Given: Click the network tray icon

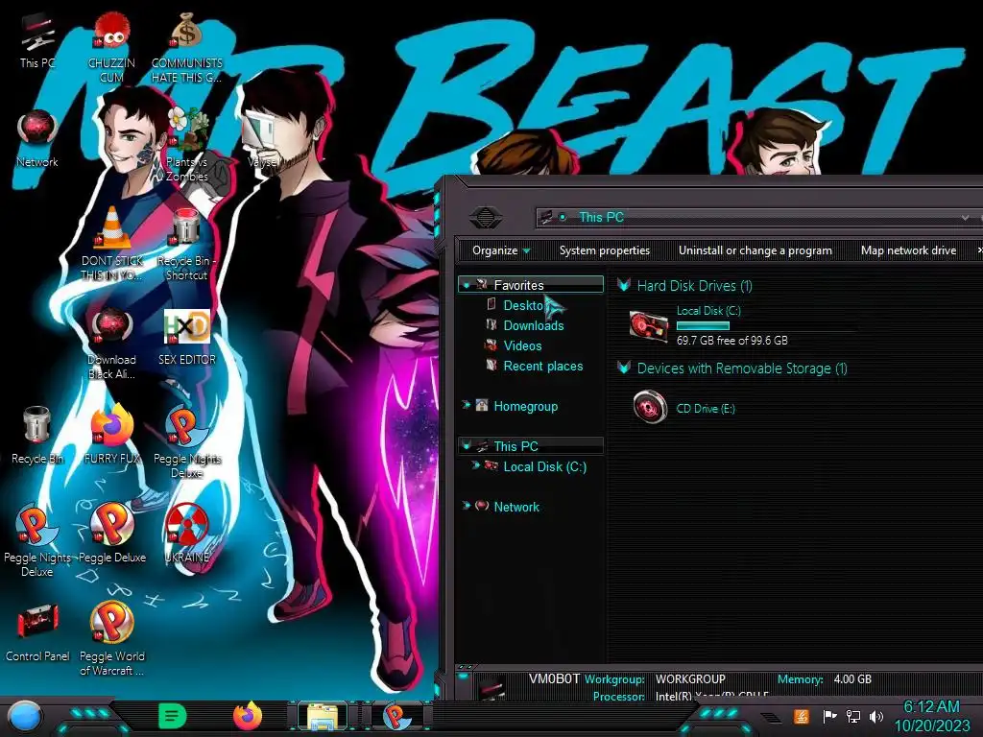Looking at the screenshot, I should (x=852, y=716).
